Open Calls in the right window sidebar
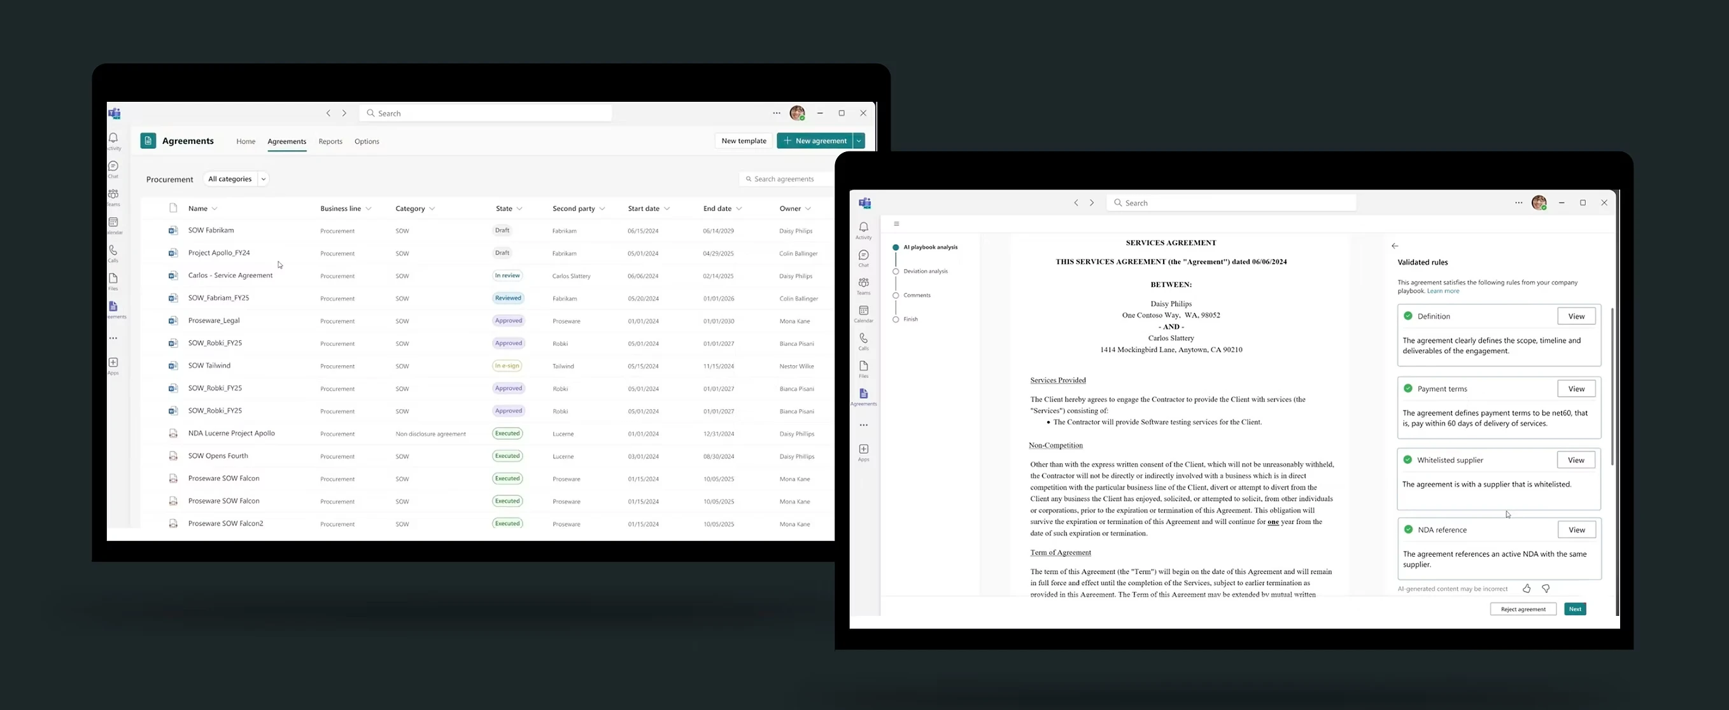This screenshot has width=1729, height=710. pos(864,342)
